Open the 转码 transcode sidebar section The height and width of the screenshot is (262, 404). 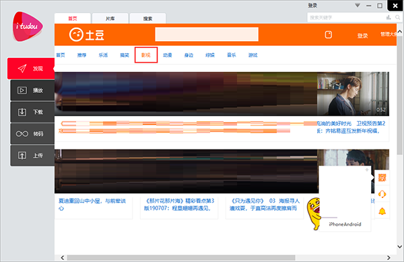[32, 134]
